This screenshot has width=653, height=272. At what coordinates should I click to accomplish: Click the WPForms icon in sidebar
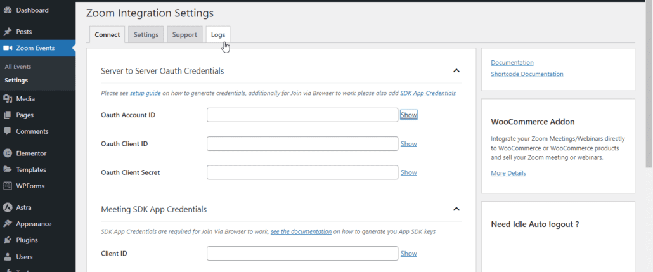7,186
